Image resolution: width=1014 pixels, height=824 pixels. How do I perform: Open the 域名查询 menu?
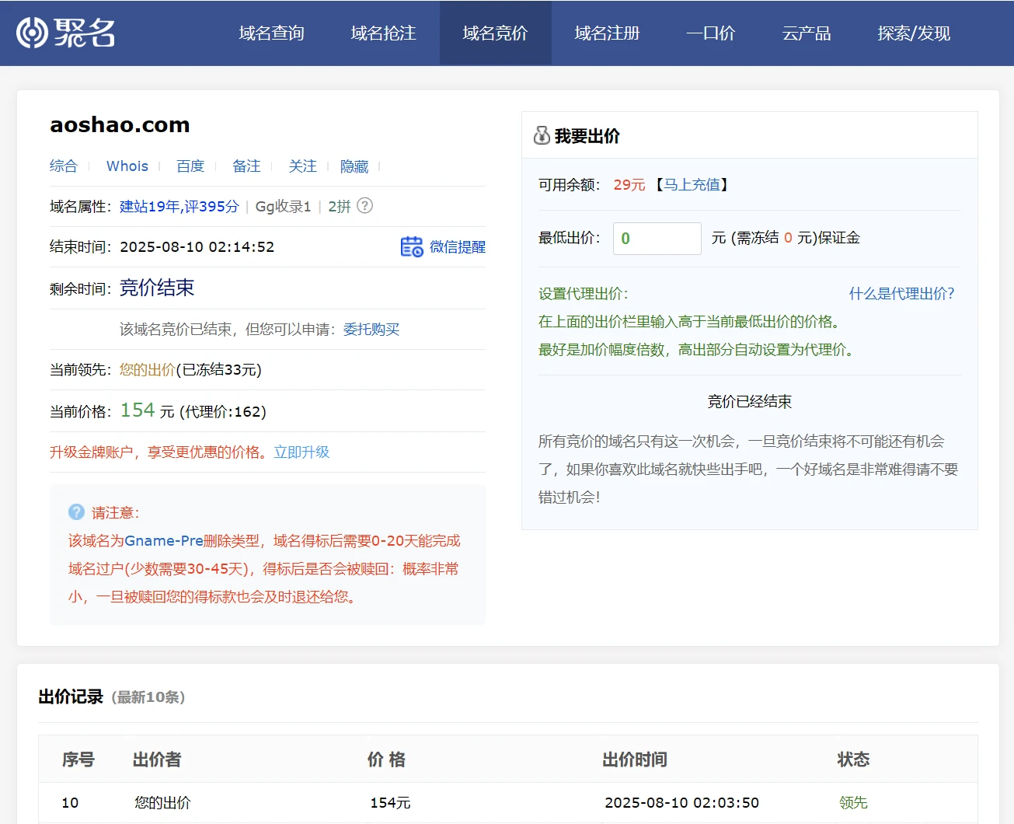tap(271, 33)
